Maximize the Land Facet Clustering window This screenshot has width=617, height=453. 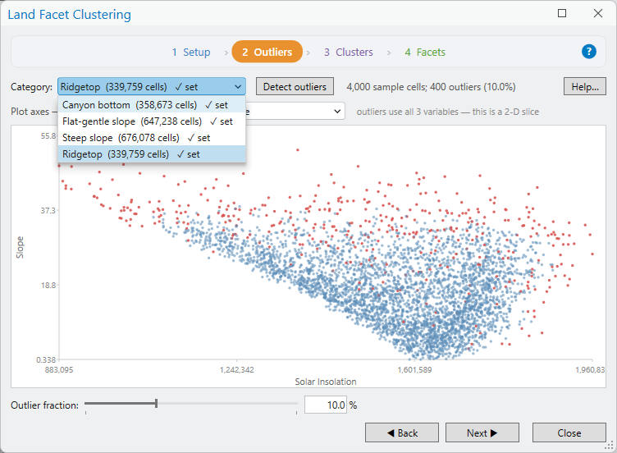coord(562,13)
